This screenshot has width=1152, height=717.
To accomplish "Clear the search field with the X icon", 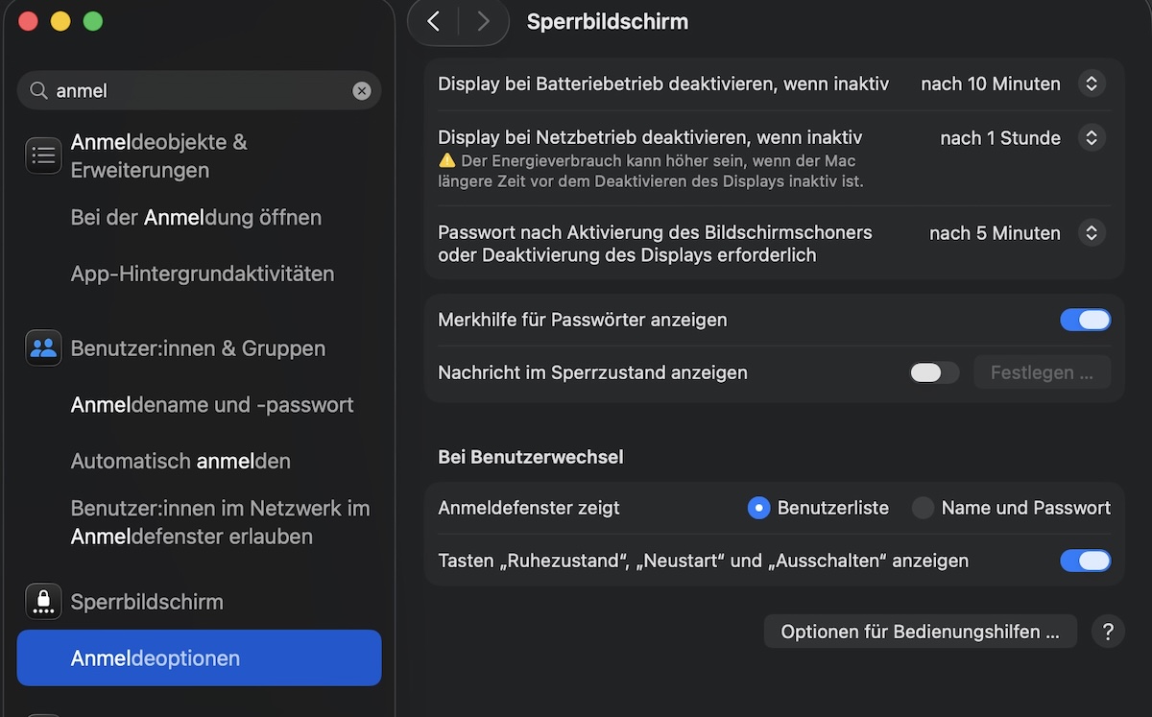I will (362, 91).
